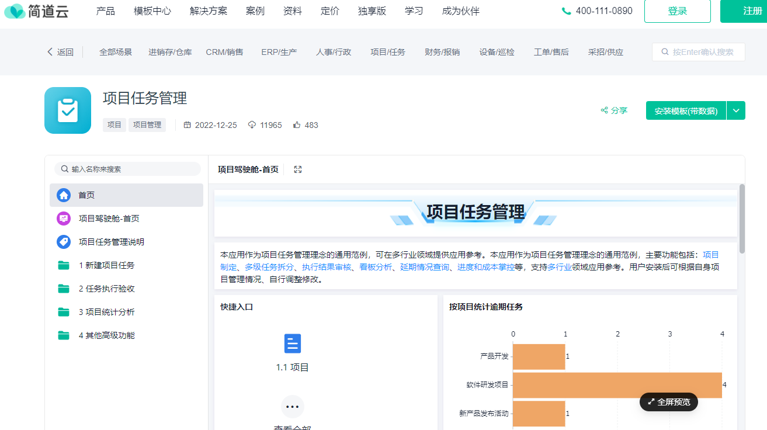Open the 产品 menu

[106, 11]
